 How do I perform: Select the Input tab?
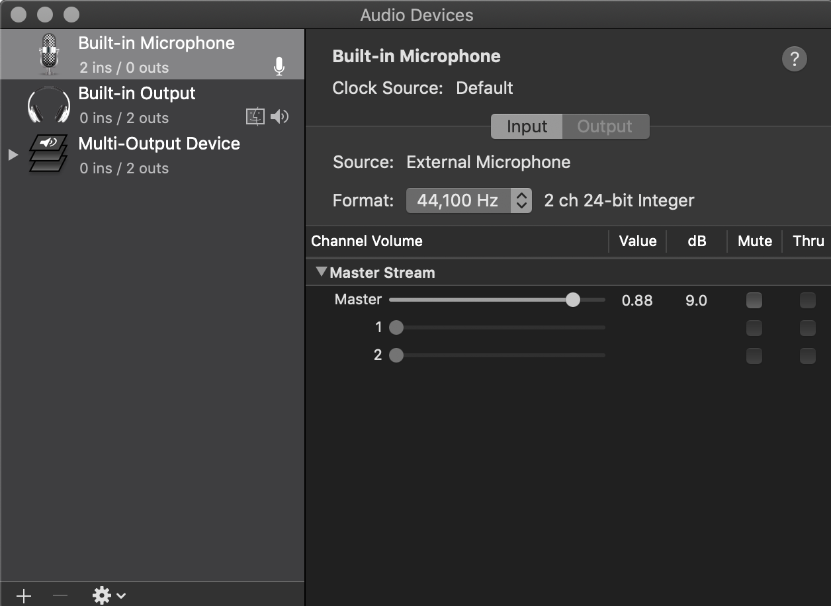tap(527, 126)
